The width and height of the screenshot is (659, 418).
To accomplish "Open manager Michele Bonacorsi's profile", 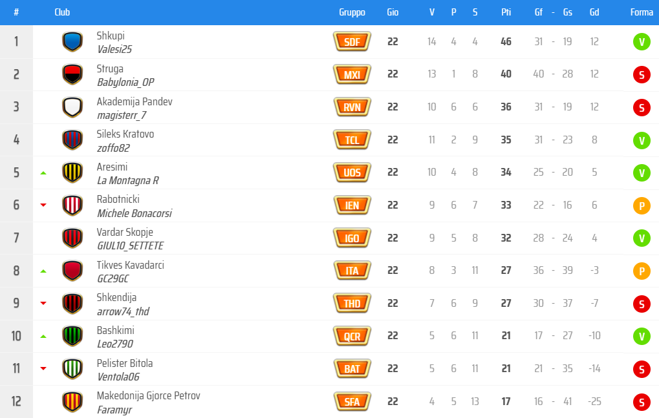I will [134, 213].
